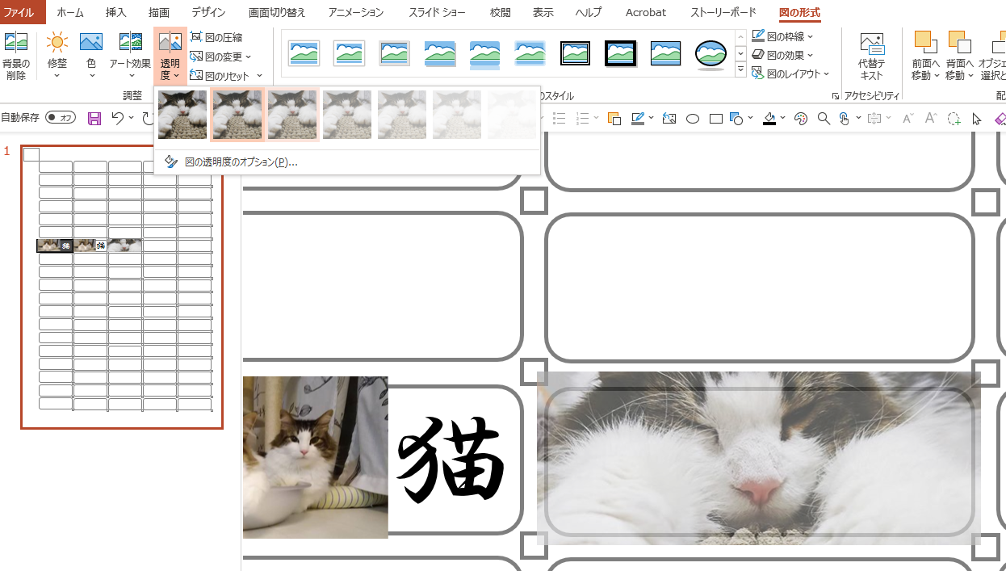Choose the fourth transparency preset thumbnail
This screenshot has height=571, width=1006.
pyautogui.click(x=347, y=115)
